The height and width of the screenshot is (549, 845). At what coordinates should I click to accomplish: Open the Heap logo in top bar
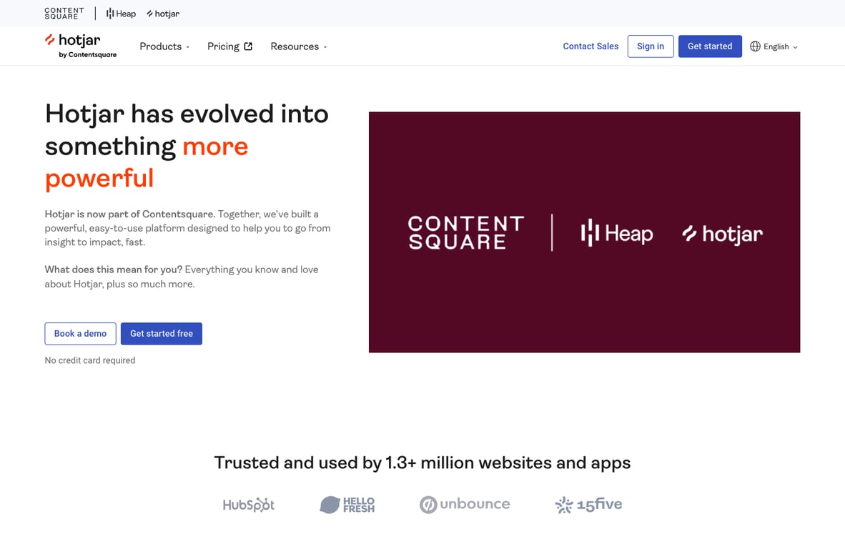(121, 14)
